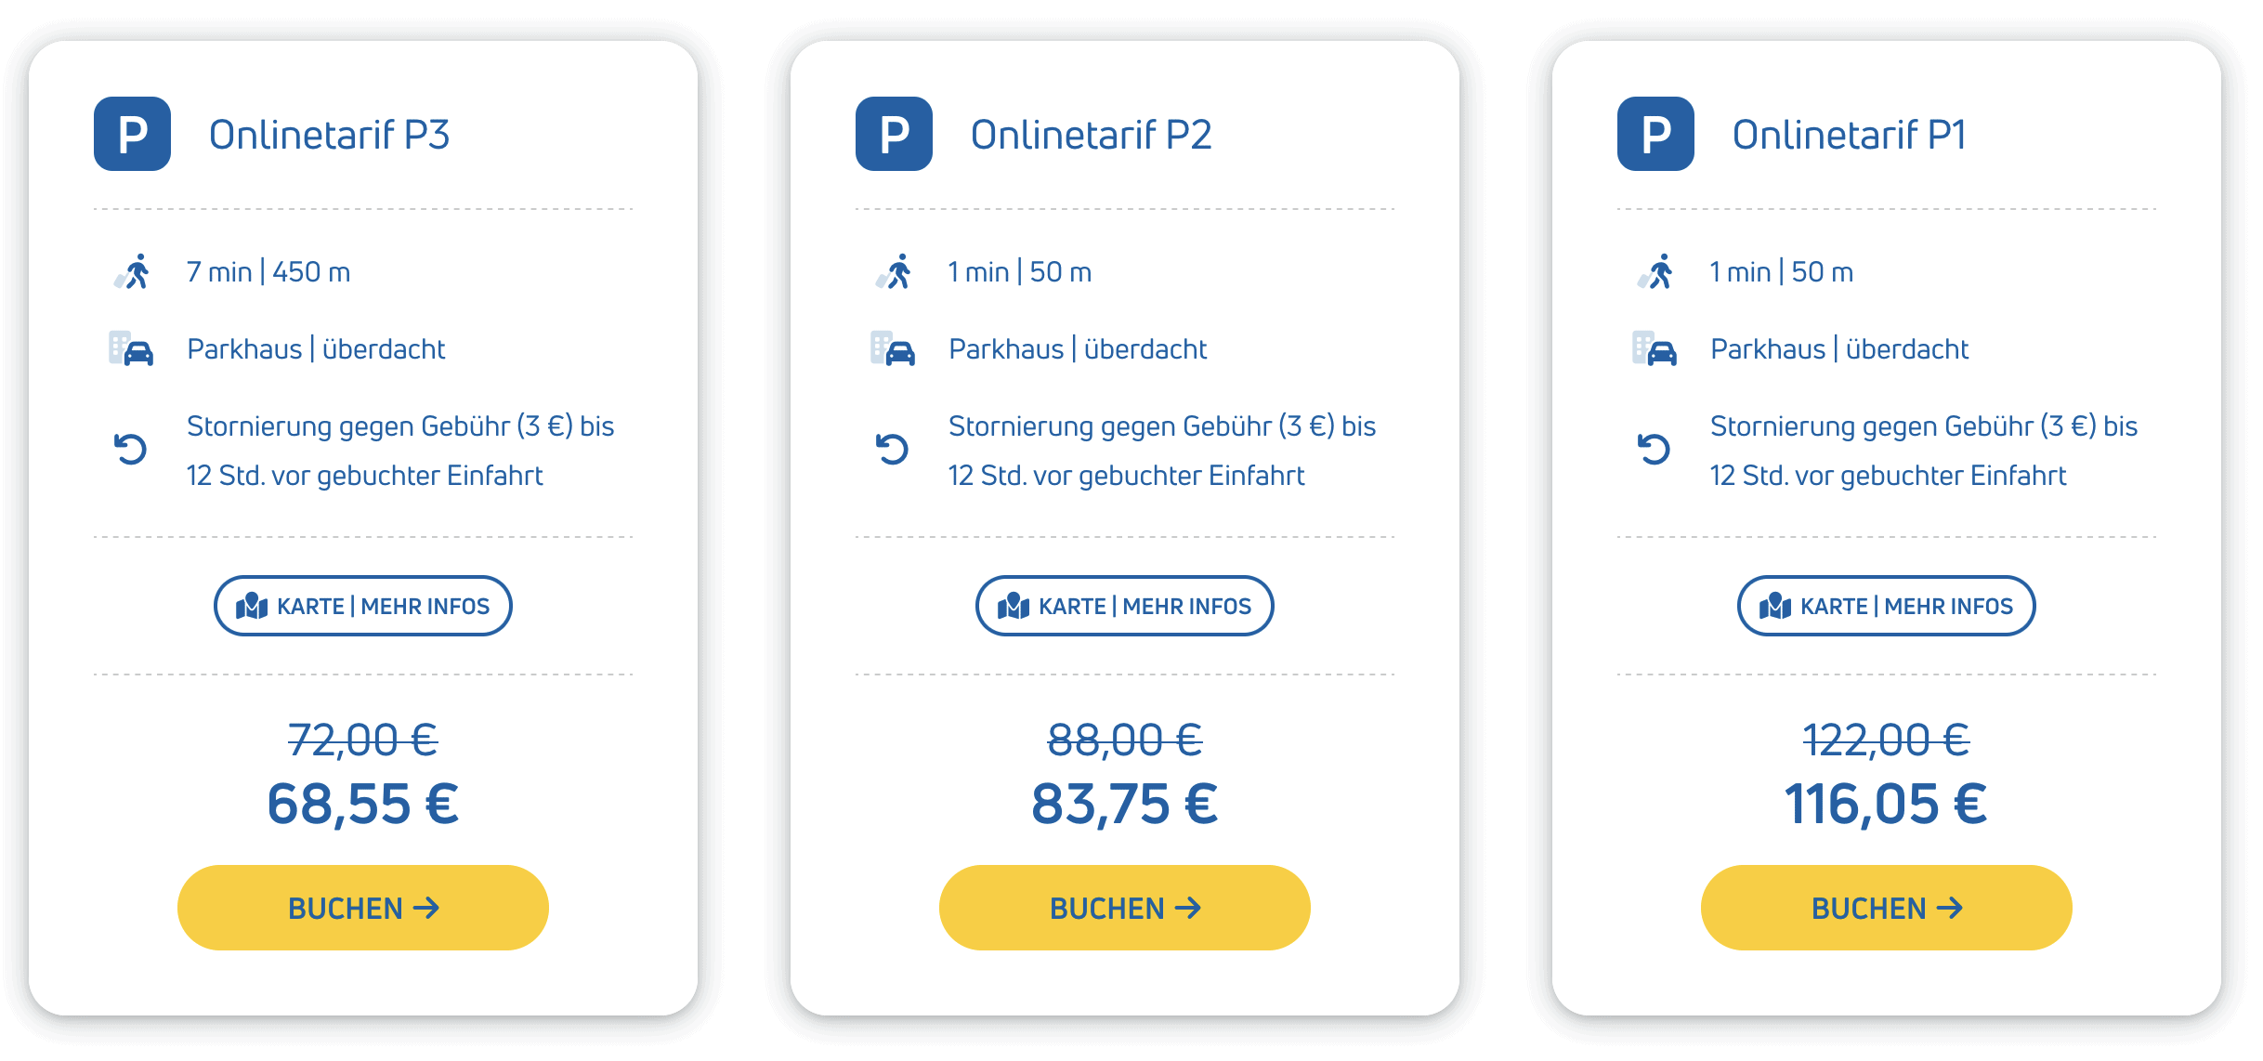The height and width of the screenshot is (1061, 2263).
Task: Click the blue parking P icon for P1
Action: 1655,134
